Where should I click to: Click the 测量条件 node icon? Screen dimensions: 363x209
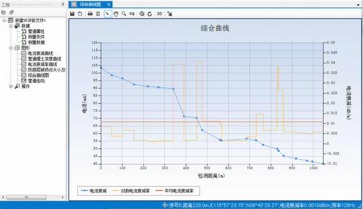pyautogui.click(x=24, y=37)
